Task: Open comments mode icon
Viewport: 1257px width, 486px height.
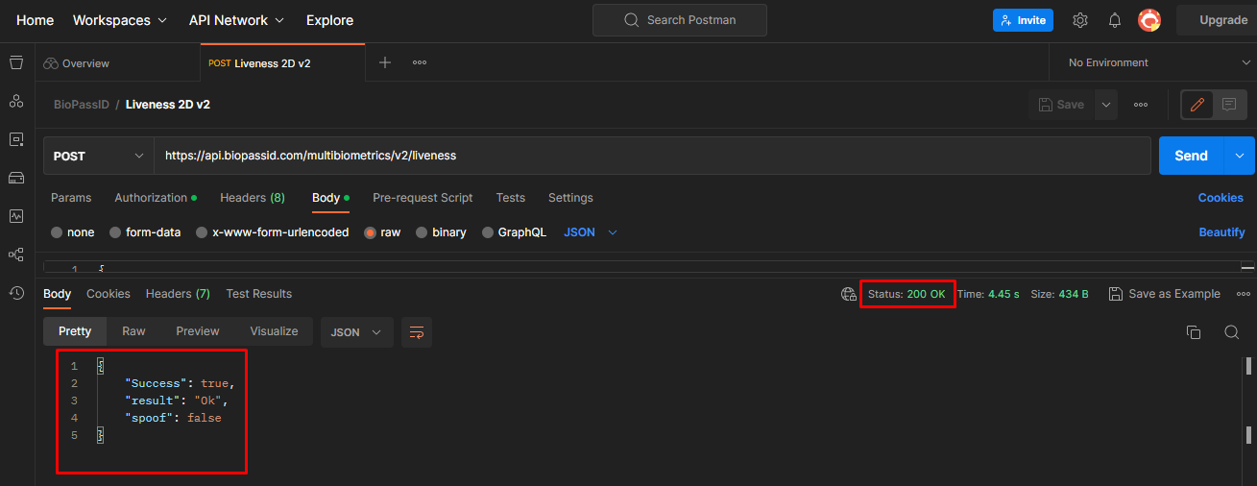Action: click(x=1229, y=105)
